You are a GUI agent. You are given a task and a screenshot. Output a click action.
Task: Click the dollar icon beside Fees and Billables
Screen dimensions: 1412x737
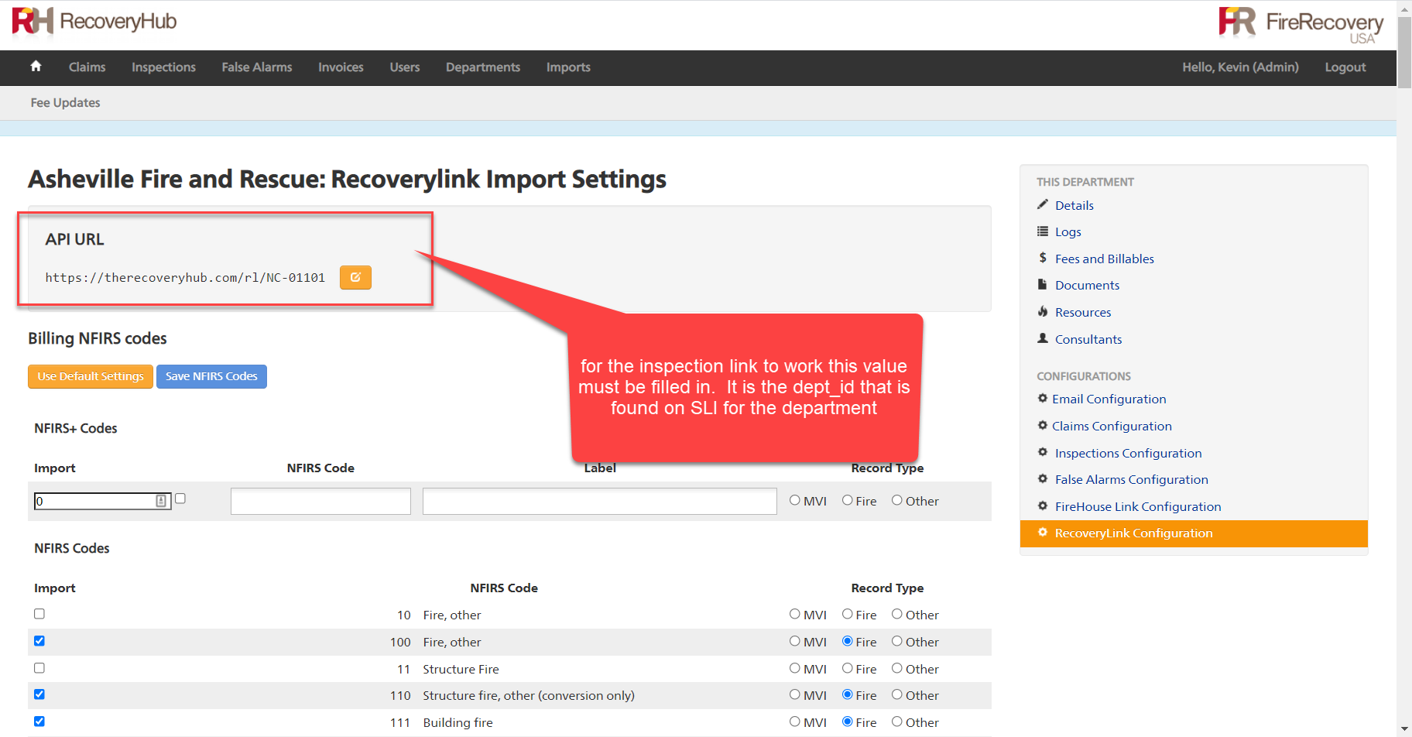click(1043, 258)
